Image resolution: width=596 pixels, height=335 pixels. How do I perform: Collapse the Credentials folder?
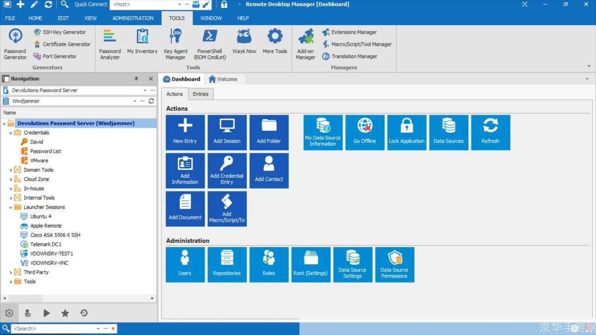11,133
